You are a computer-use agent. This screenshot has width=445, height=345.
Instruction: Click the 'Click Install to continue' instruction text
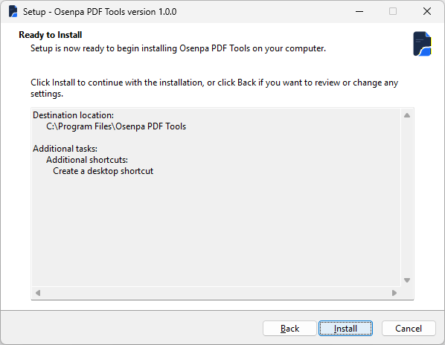(x=214, y=88)
